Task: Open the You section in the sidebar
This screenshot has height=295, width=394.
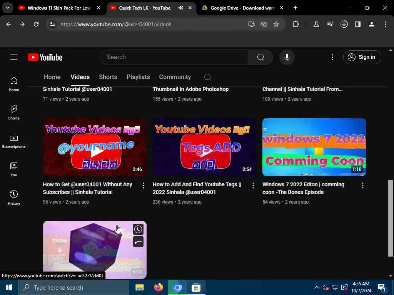Action: pos(14,169)
